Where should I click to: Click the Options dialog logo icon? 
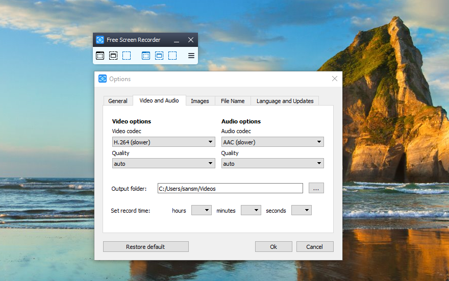click(x=103, y=79)
